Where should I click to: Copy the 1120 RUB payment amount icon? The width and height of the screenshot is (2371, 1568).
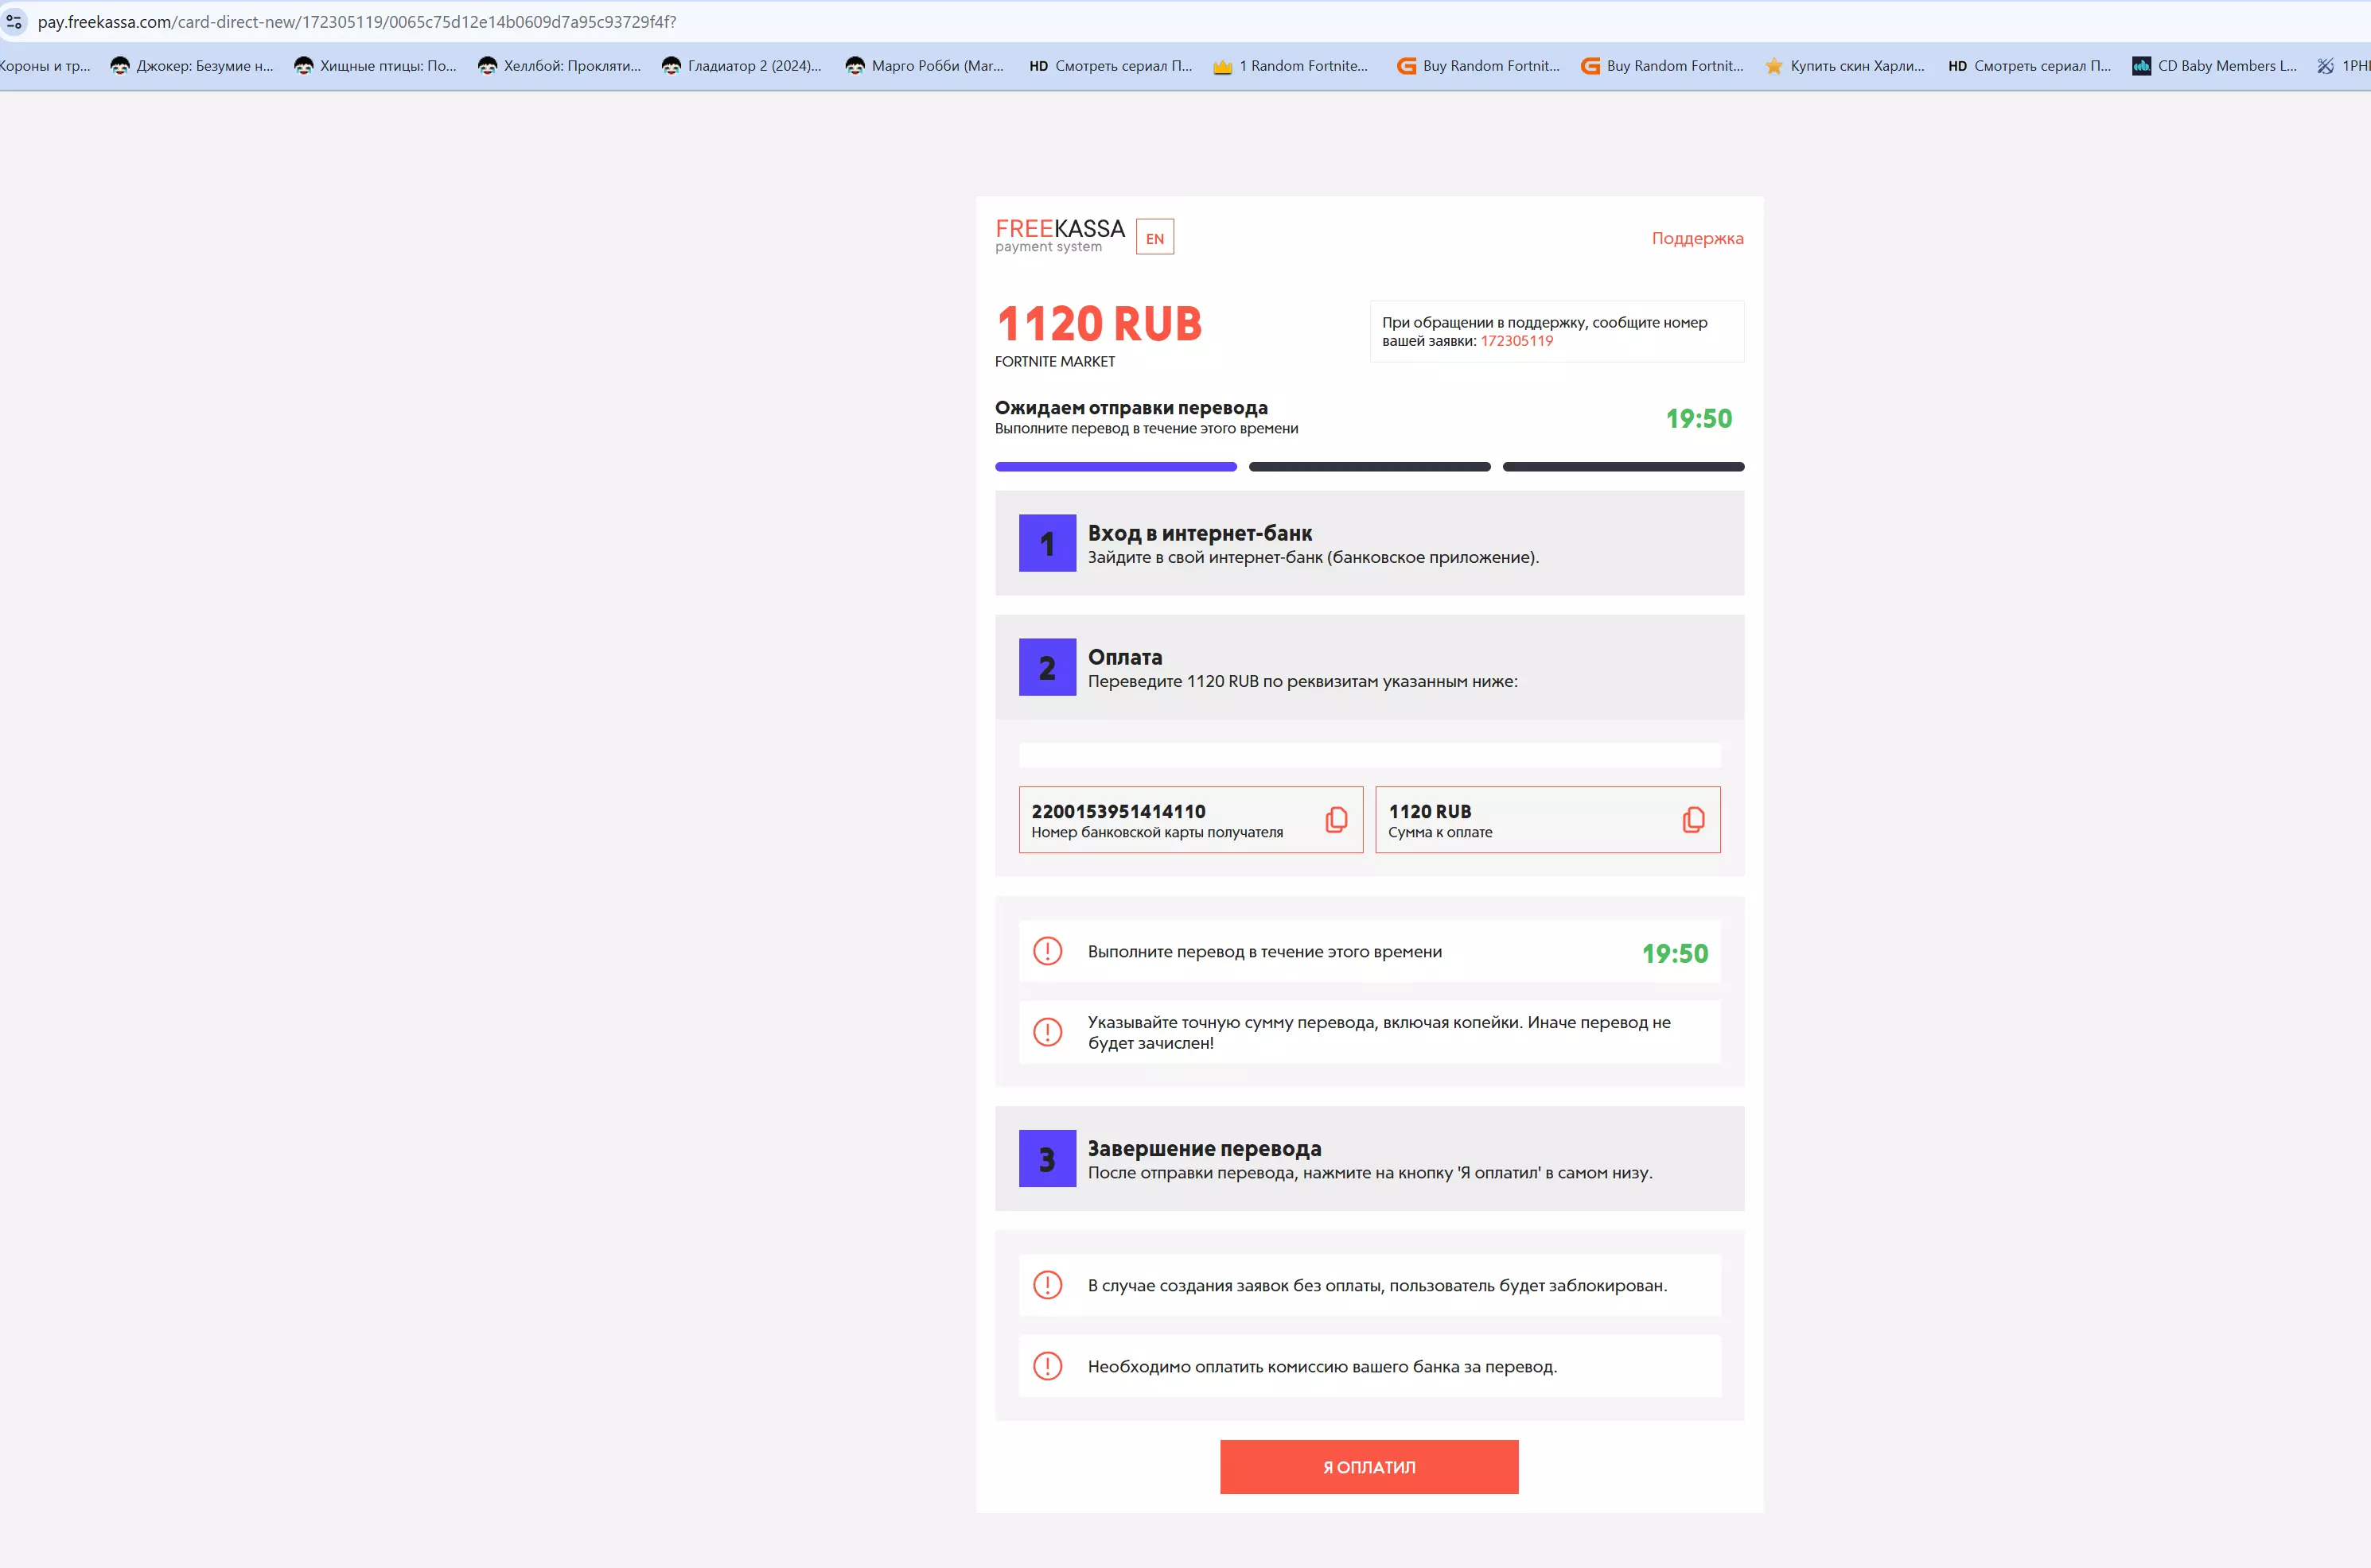pyautogui.click(x=1692, y=820)
